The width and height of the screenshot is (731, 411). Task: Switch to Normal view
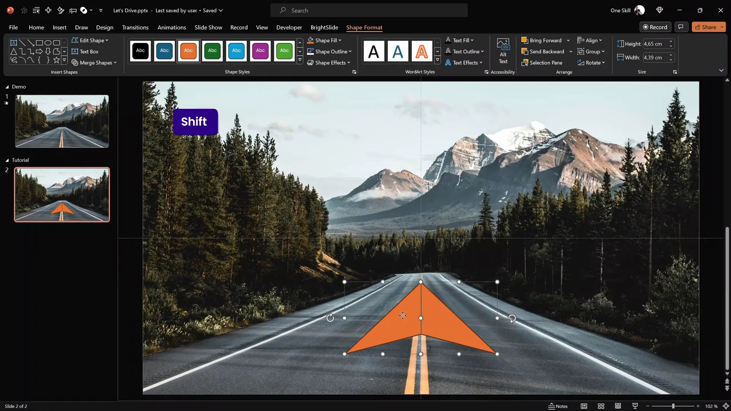click(584, 406)
